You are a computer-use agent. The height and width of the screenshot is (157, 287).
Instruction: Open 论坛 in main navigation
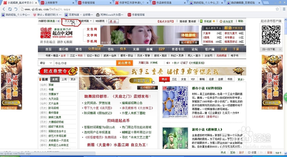click(x=195, y=49)
